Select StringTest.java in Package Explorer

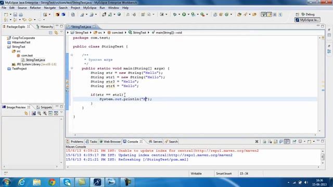(33, 60)
